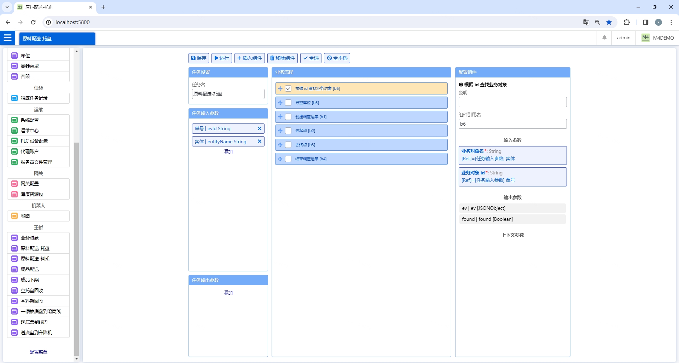The height and width of the screenshot is (363, 679).
Task: Click the 运行 run button
Action: (222, 58)
